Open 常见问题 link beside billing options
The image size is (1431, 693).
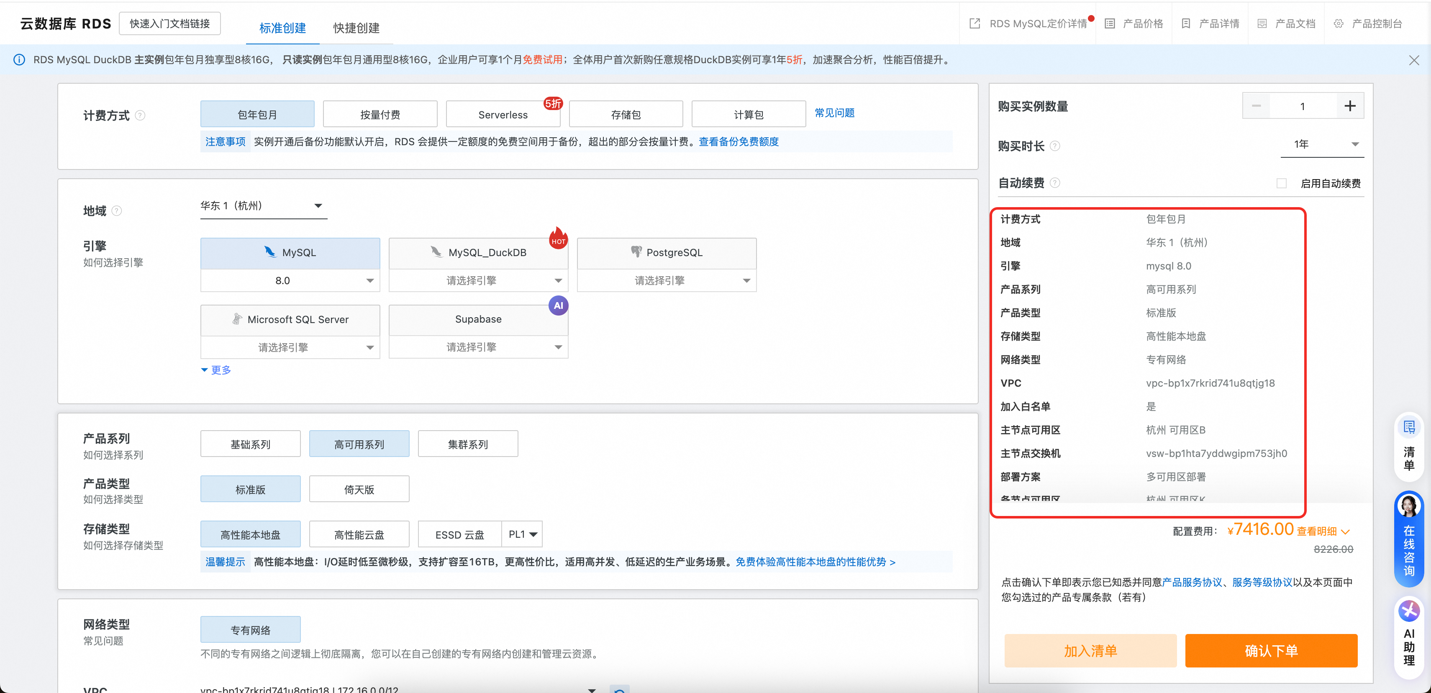(835, 113)
